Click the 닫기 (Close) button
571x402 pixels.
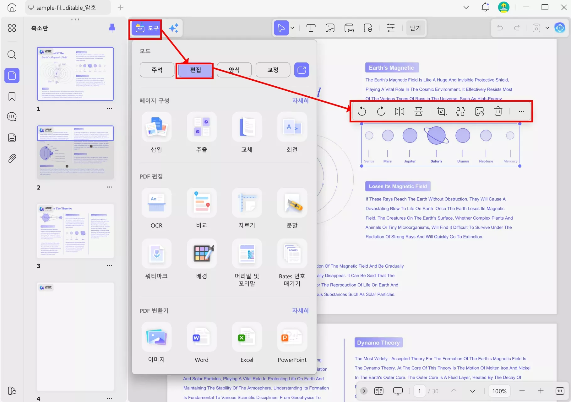click(x=415, y=28)
